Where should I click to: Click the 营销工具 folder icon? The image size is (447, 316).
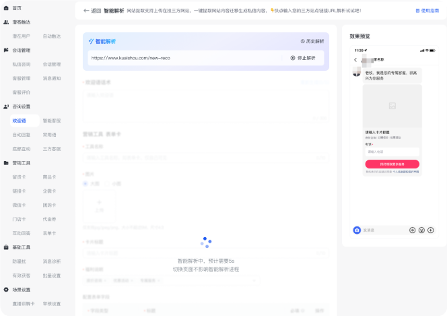(6, 163)
